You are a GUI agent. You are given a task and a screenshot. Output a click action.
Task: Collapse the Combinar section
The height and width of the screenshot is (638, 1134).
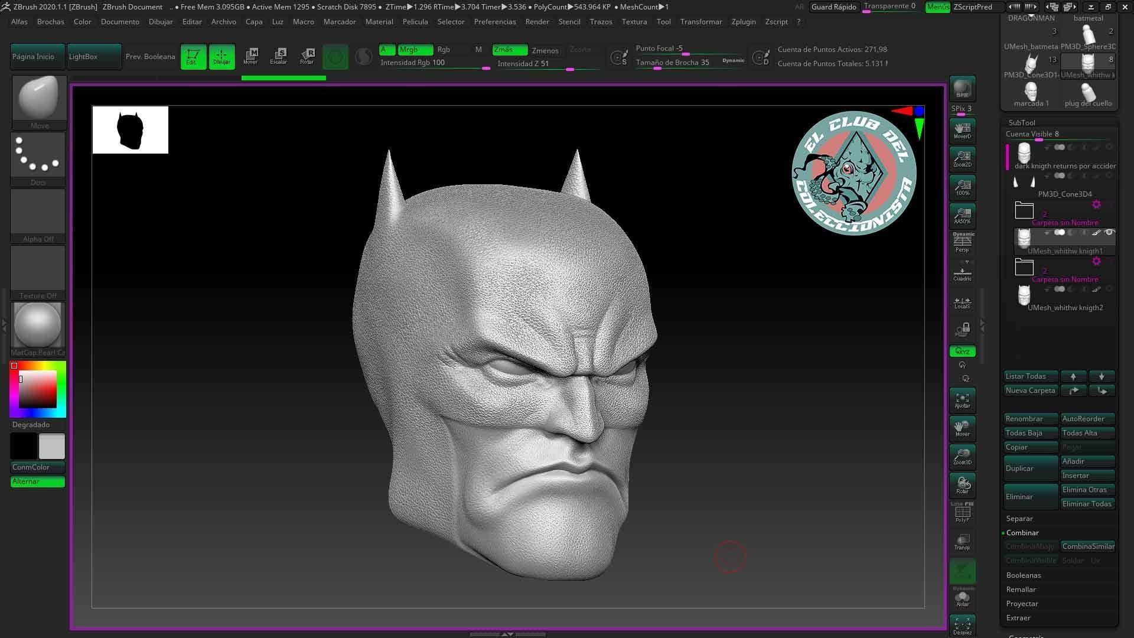tap(1022, 533)
